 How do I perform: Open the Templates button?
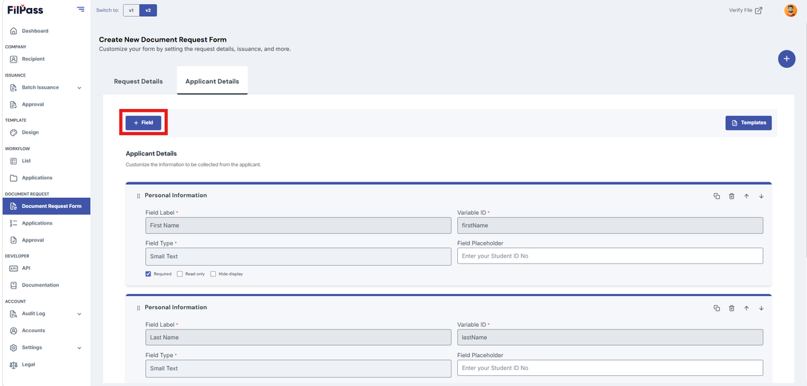(x=748, y=123)
